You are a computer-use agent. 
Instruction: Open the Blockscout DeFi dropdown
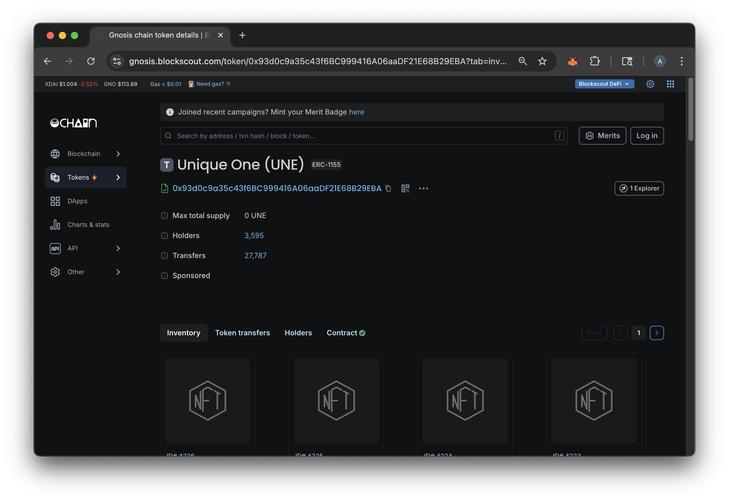coord(604,84)
